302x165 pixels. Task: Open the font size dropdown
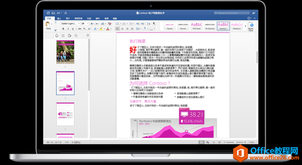[x=85, y=24]
